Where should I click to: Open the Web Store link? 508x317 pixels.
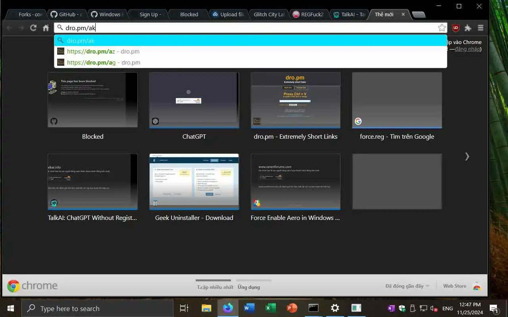tap(455, 286)
